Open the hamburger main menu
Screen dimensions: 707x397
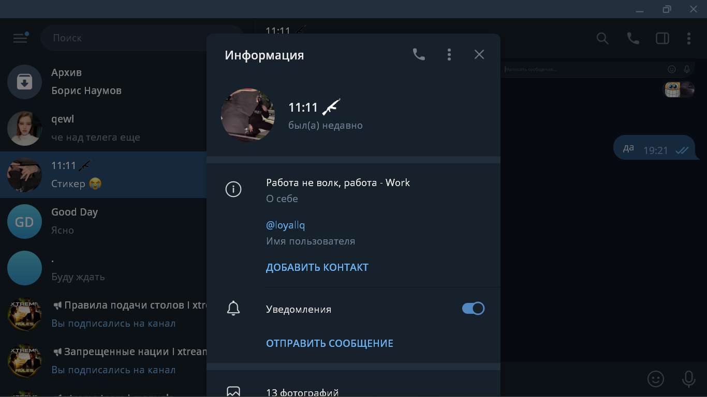[20, 38]
